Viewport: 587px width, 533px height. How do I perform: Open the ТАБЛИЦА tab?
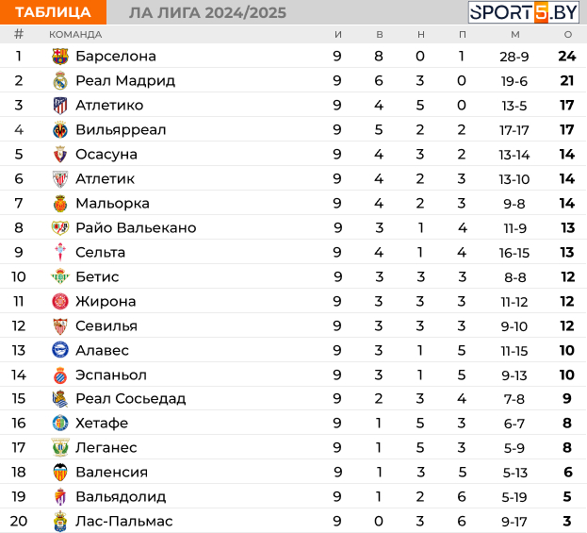(x=53, y=12)
